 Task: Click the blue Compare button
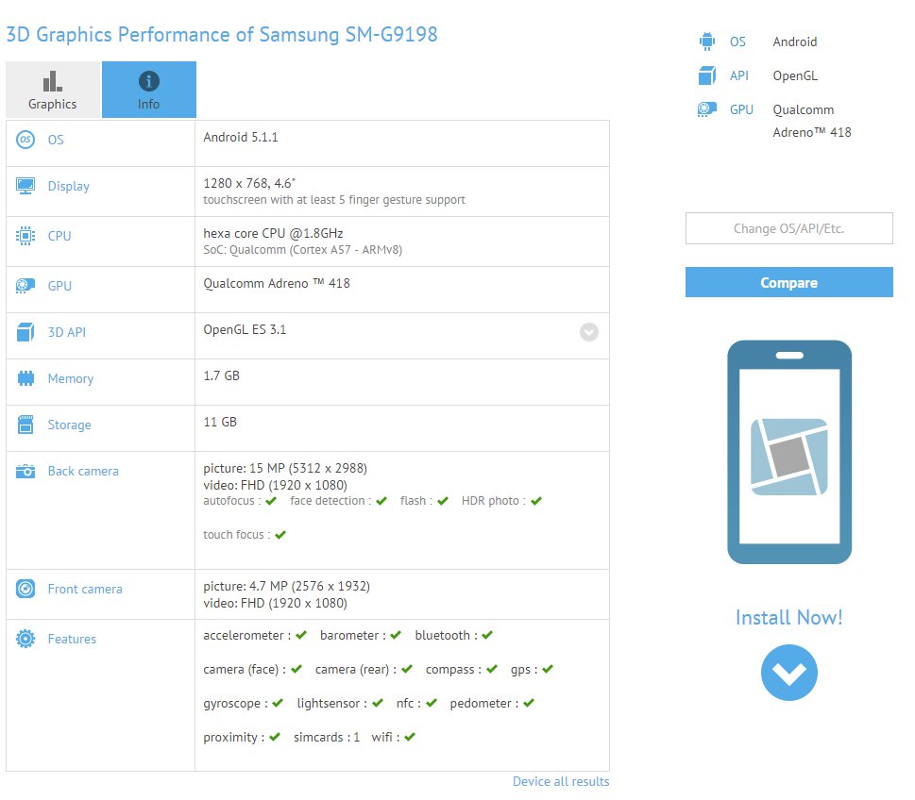(789, 282)
